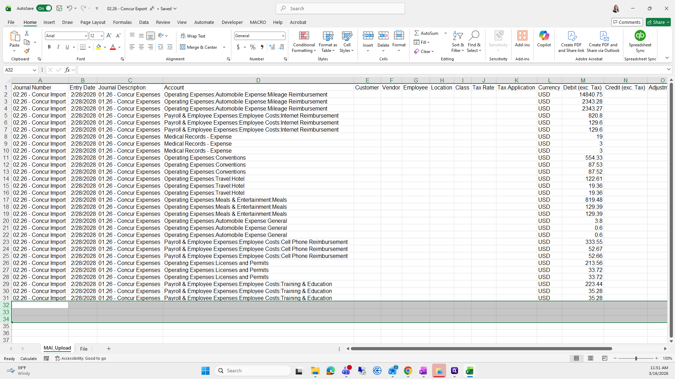Toggle Bold formatting
675x379 pixels.
tap(49, 47)
